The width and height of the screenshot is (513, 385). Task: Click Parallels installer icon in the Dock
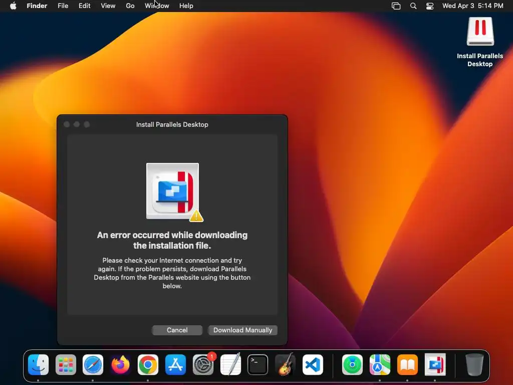[435, 364]
